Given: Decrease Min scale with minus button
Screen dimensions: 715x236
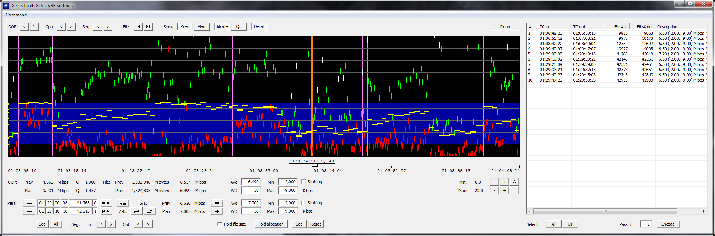Looking at the screenshot, I should (x=494, y=182).
